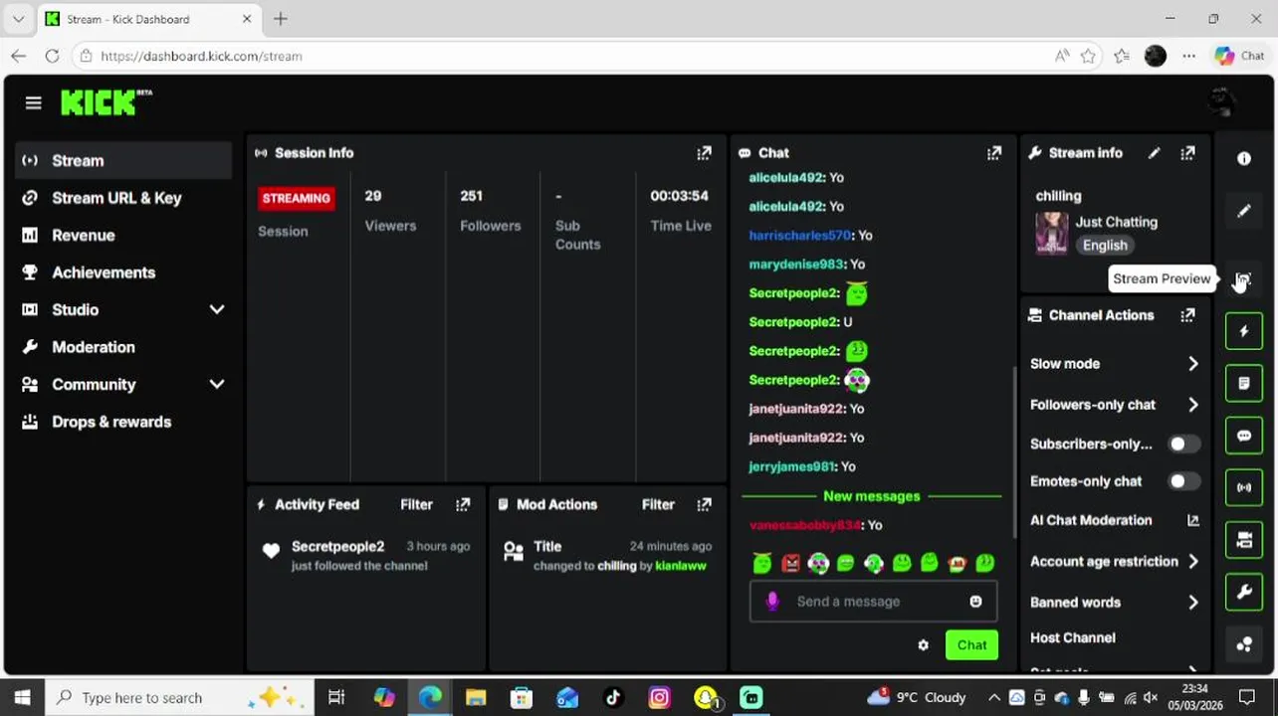Pop out the Stream info panel

(1187, 153)
